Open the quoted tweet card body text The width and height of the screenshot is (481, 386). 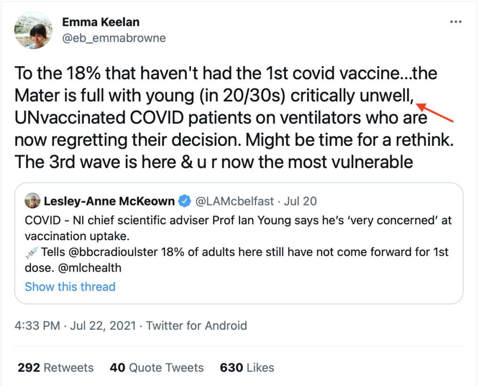click(238, 244)
